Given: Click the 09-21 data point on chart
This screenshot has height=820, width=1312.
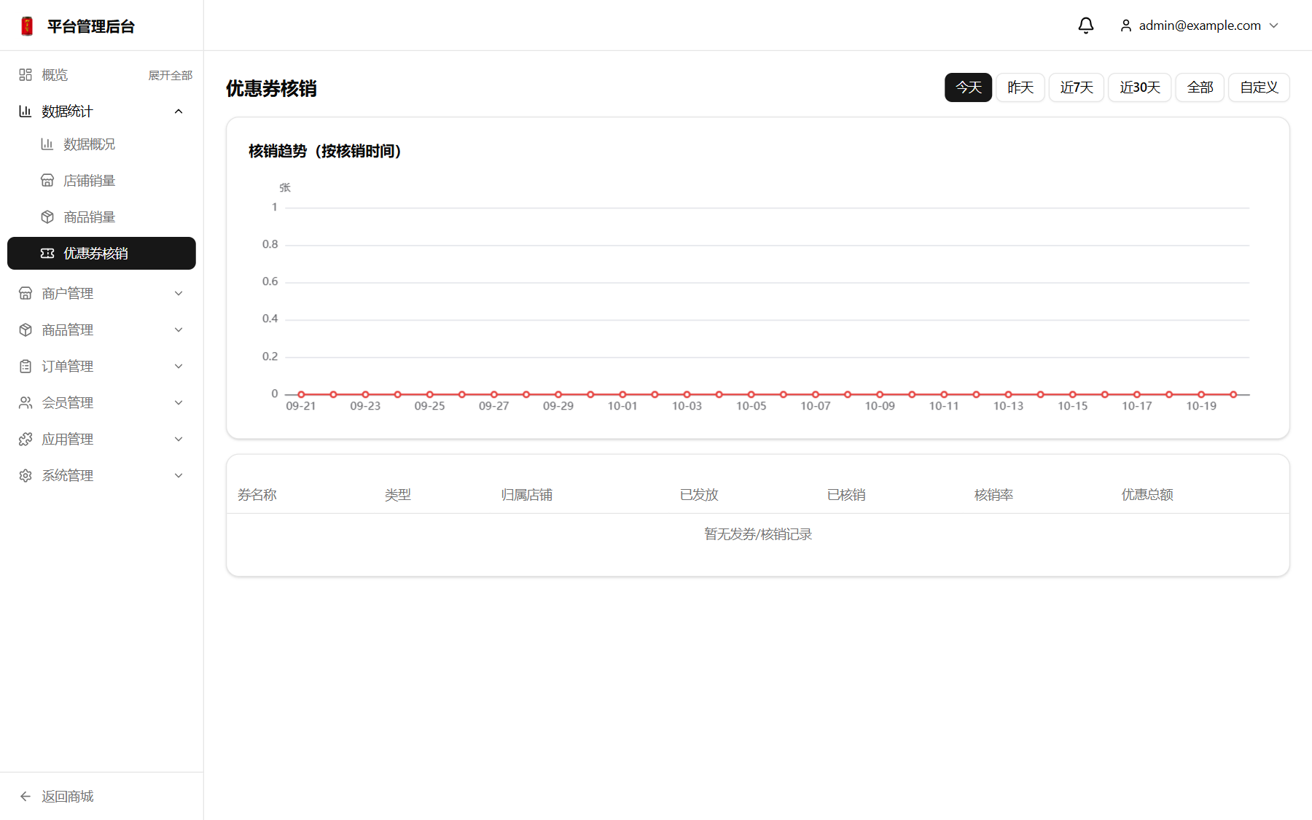Looking at the screenshot, I should (301, 394).
